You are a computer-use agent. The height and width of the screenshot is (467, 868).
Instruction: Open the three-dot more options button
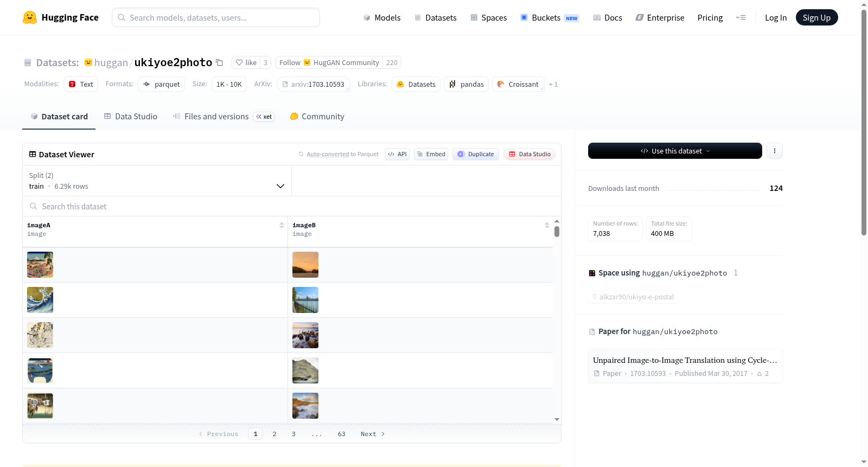pyautogui.click(x=775, y=151)
